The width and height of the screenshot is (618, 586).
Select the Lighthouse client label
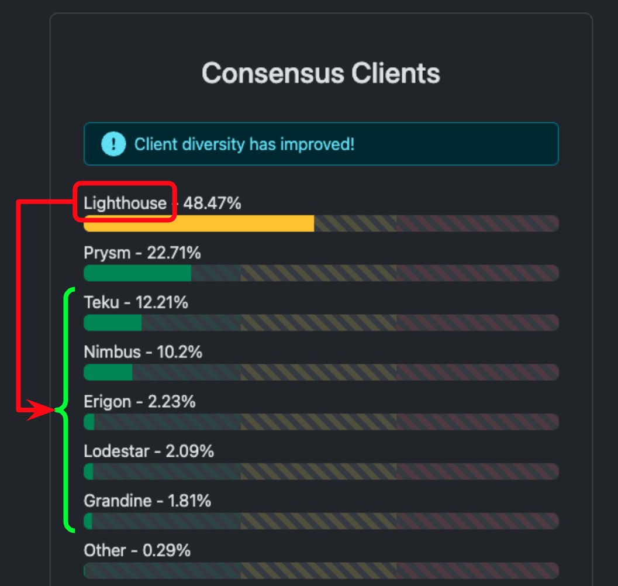coord(125,203)
